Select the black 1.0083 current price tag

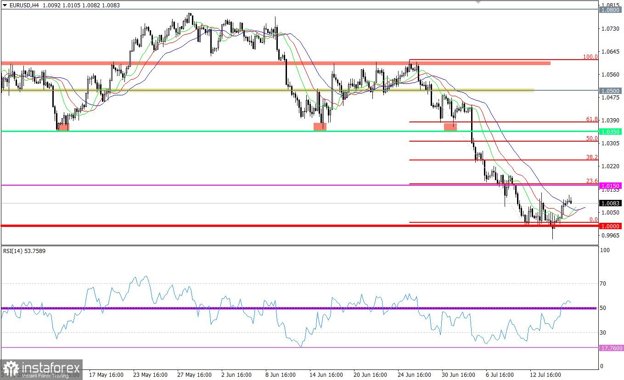point(611,203)
